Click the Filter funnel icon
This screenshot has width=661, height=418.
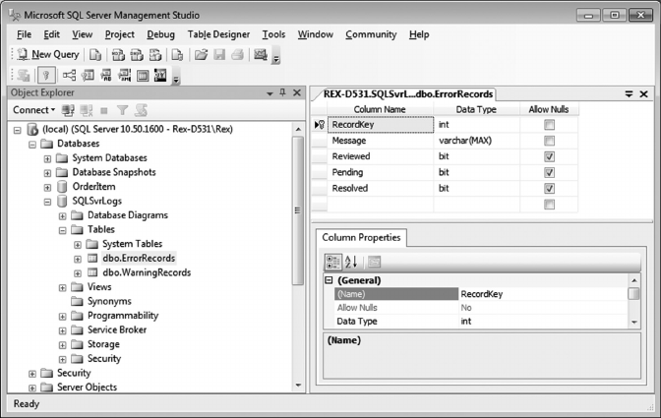tap(122, 110)
